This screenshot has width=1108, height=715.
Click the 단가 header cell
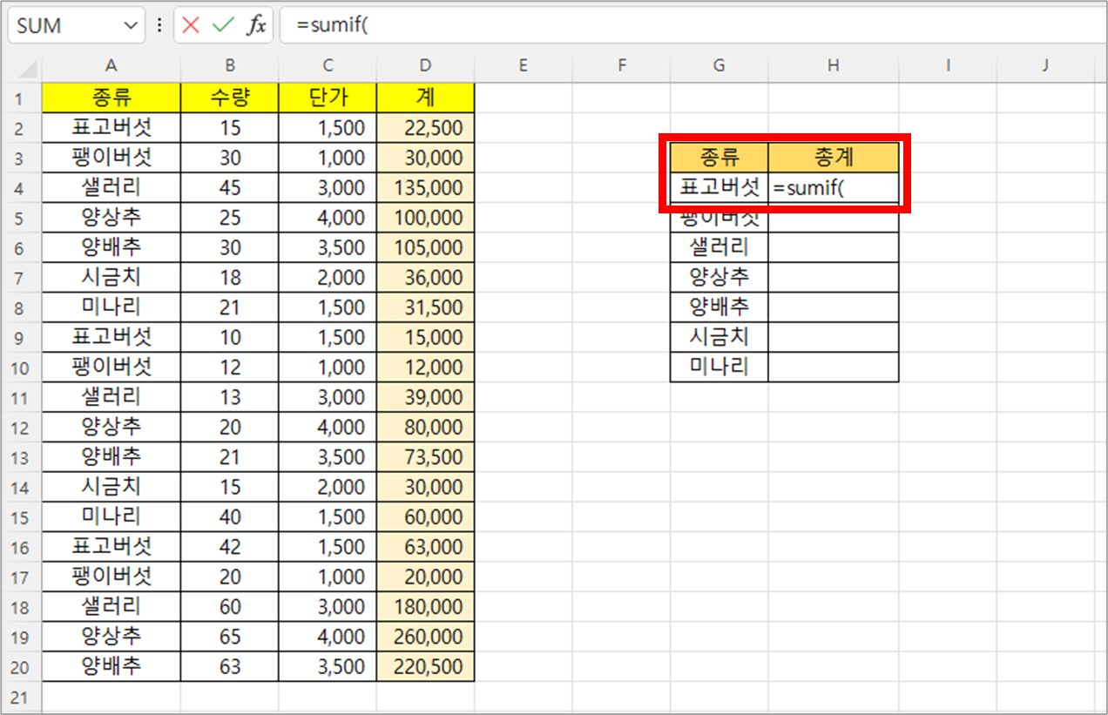pos(328,98)
